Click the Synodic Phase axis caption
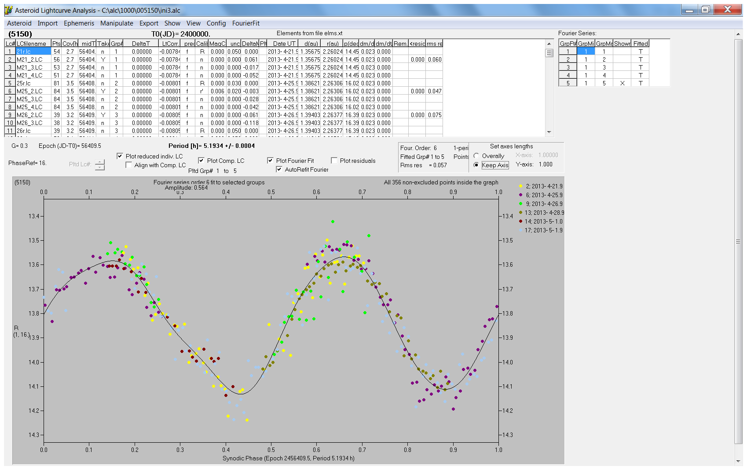The height and width of the screenshot is (470, 747). click(x=288, y=458)
